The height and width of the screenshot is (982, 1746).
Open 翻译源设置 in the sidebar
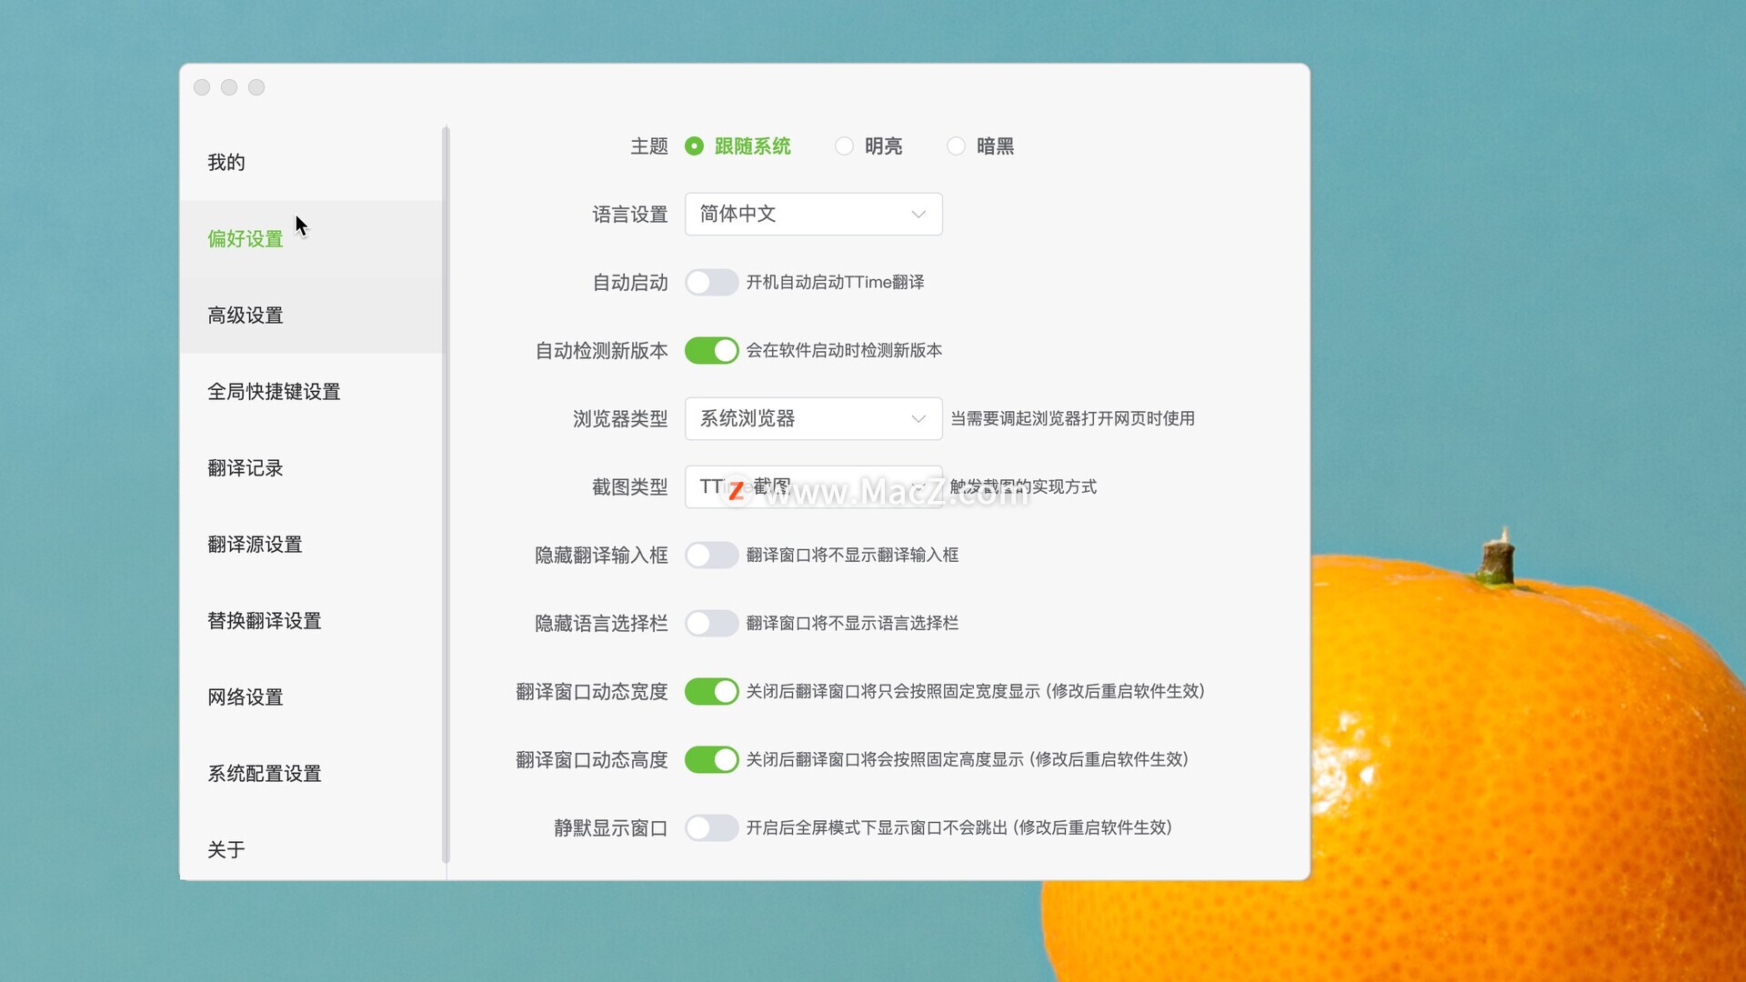coord(311,544)
